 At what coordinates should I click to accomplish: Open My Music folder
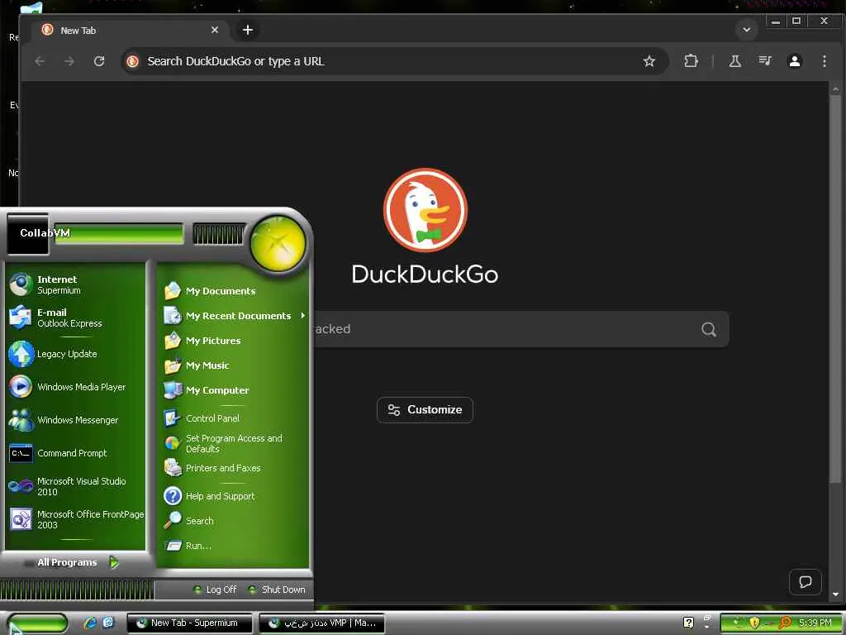click(x=233, y=365)
